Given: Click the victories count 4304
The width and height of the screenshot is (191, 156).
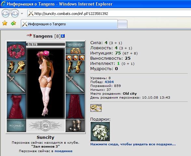Looking at the screenshot, I should pos(109,82).
